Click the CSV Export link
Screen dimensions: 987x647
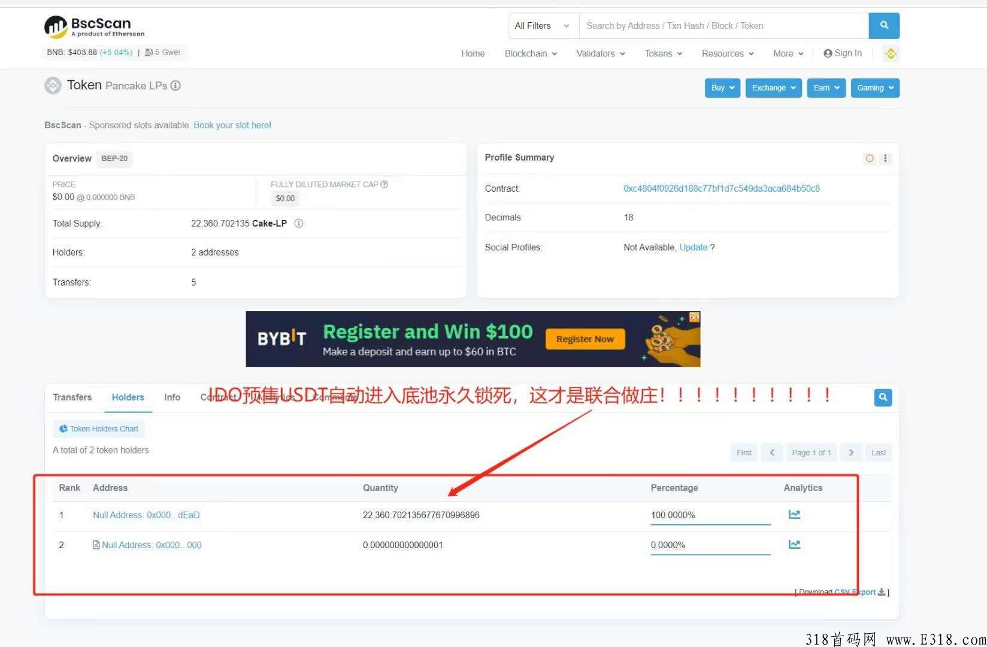coord(855,592)
